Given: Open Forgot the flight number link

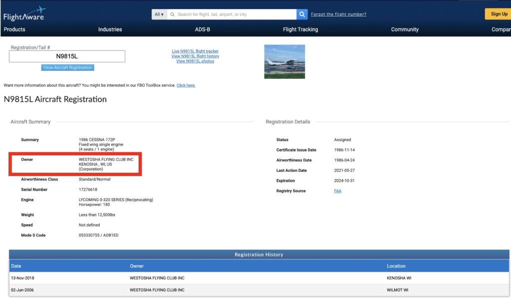Looking at the screenshot, I should (x=339, y=14).
